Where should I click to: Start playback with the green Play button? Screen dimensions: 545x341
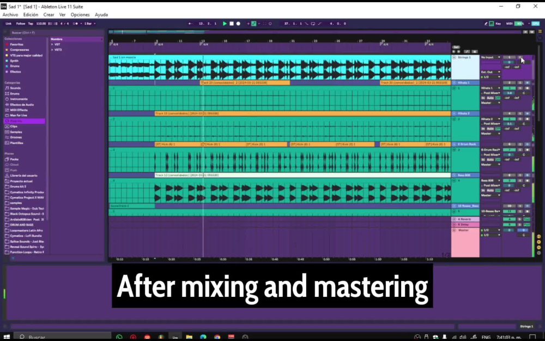[225, 23]
